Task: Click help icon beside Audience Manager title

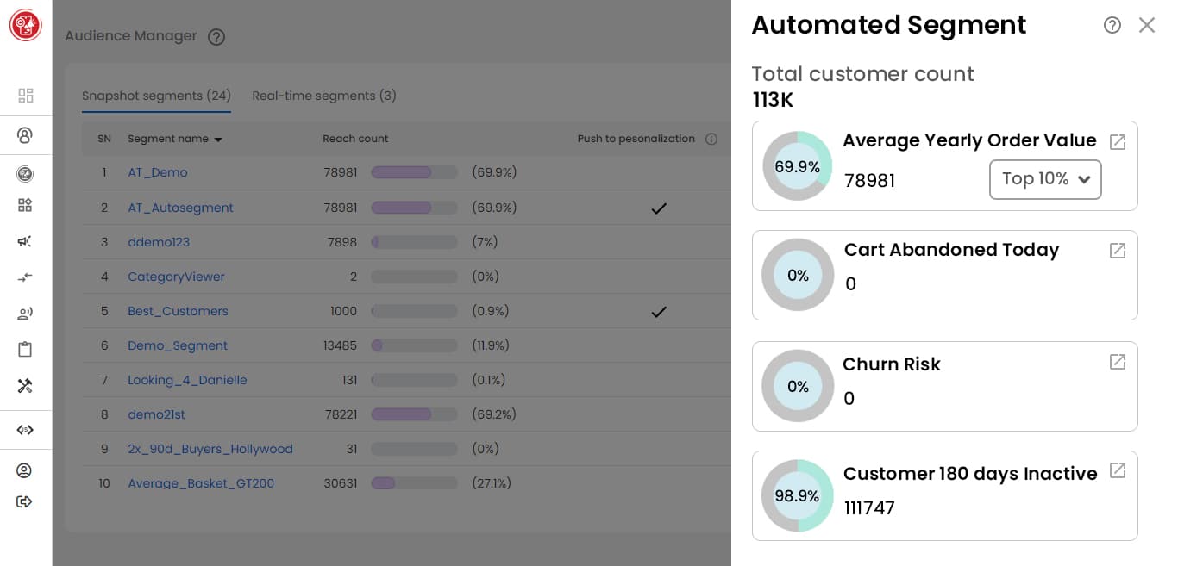Action: [x=216, y=37]
